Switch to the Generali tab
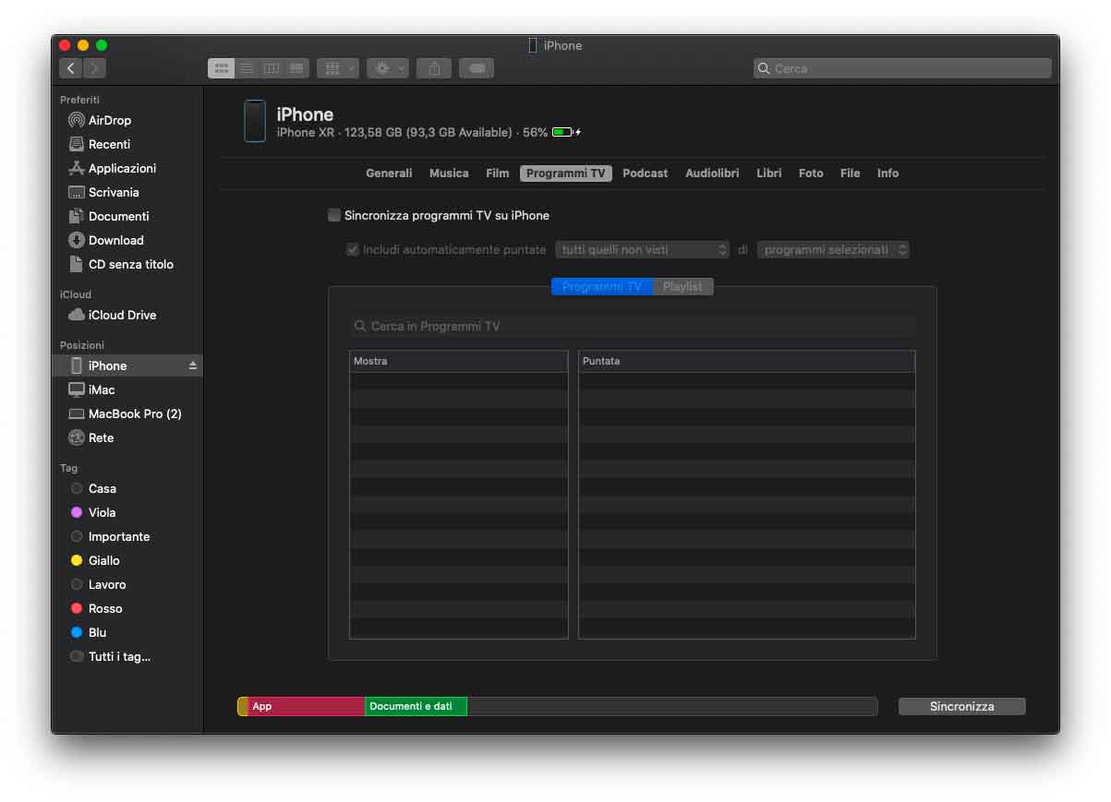This screenshot has width=1111, height=802. (x=389, y=173)
